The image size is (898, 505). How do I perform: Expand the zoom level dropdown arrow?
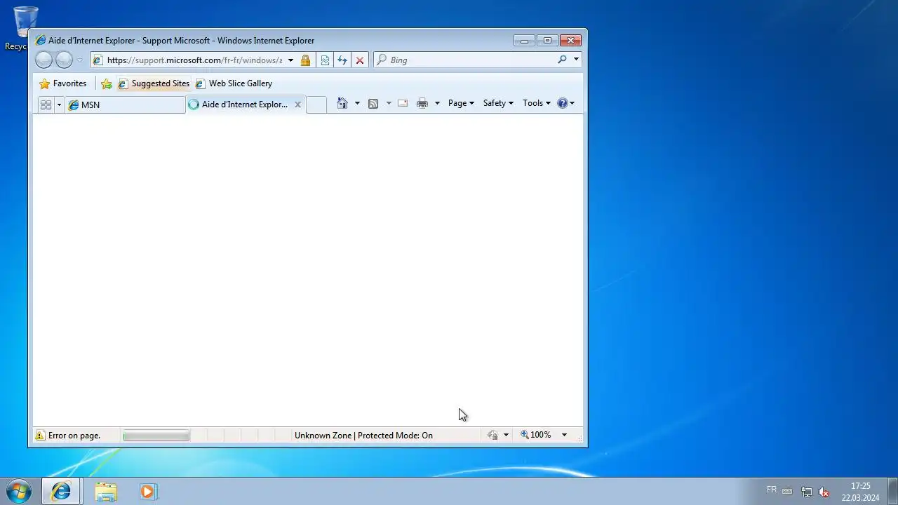564,435
